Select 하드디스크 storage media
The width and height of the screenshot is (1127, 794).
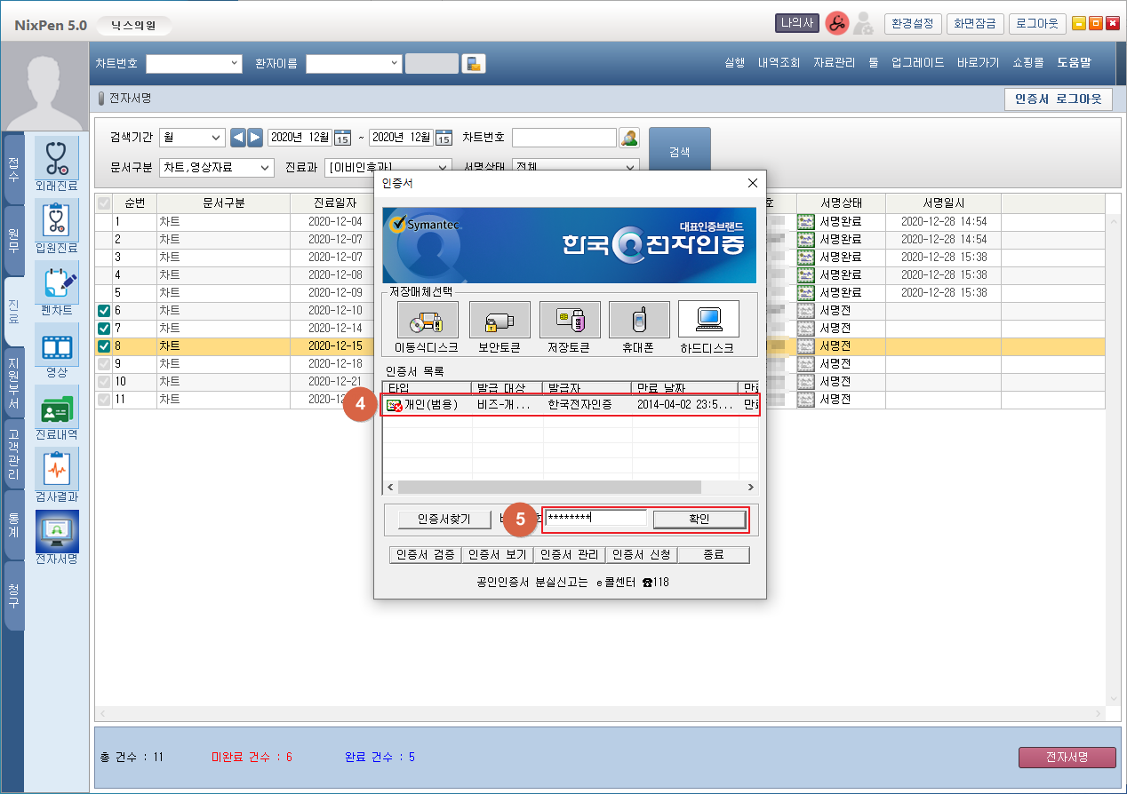tap(707, 320)
